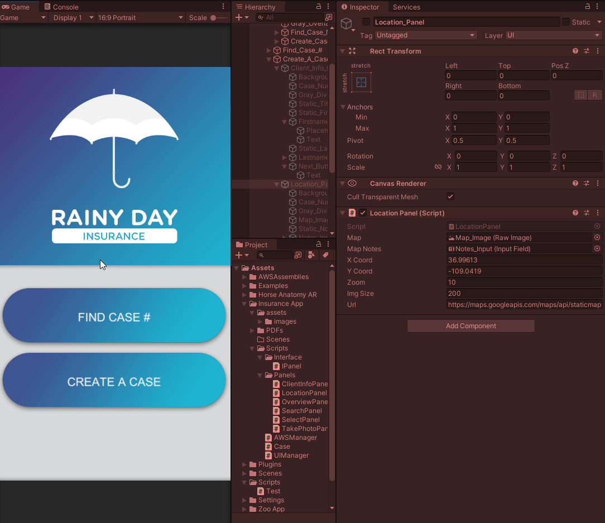Click the Zoom value field
Screen dimensions: 605x523
pyautogui.click(x=524, y=282)
